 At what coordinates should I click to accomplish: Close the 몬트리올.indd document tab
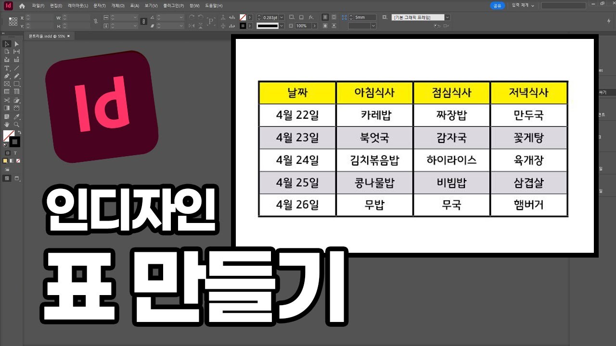point(68,36)
